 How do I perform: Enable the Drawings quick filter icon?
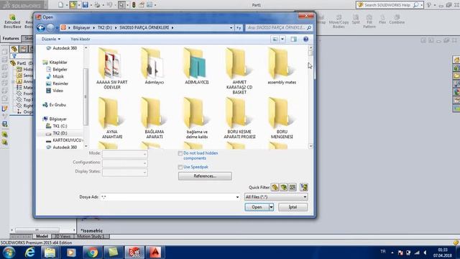[x=293, y=187]
